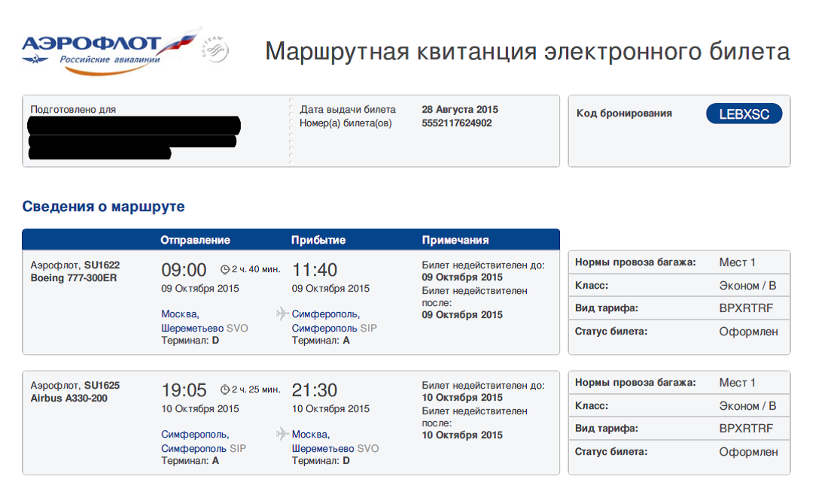Select ticket number 5552117624902
The width and height of the screenshot is (825, 491).
point(457,123)
